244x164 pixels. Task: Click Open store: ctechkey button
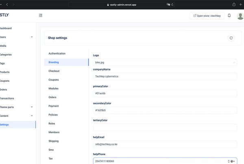[207, 16]
